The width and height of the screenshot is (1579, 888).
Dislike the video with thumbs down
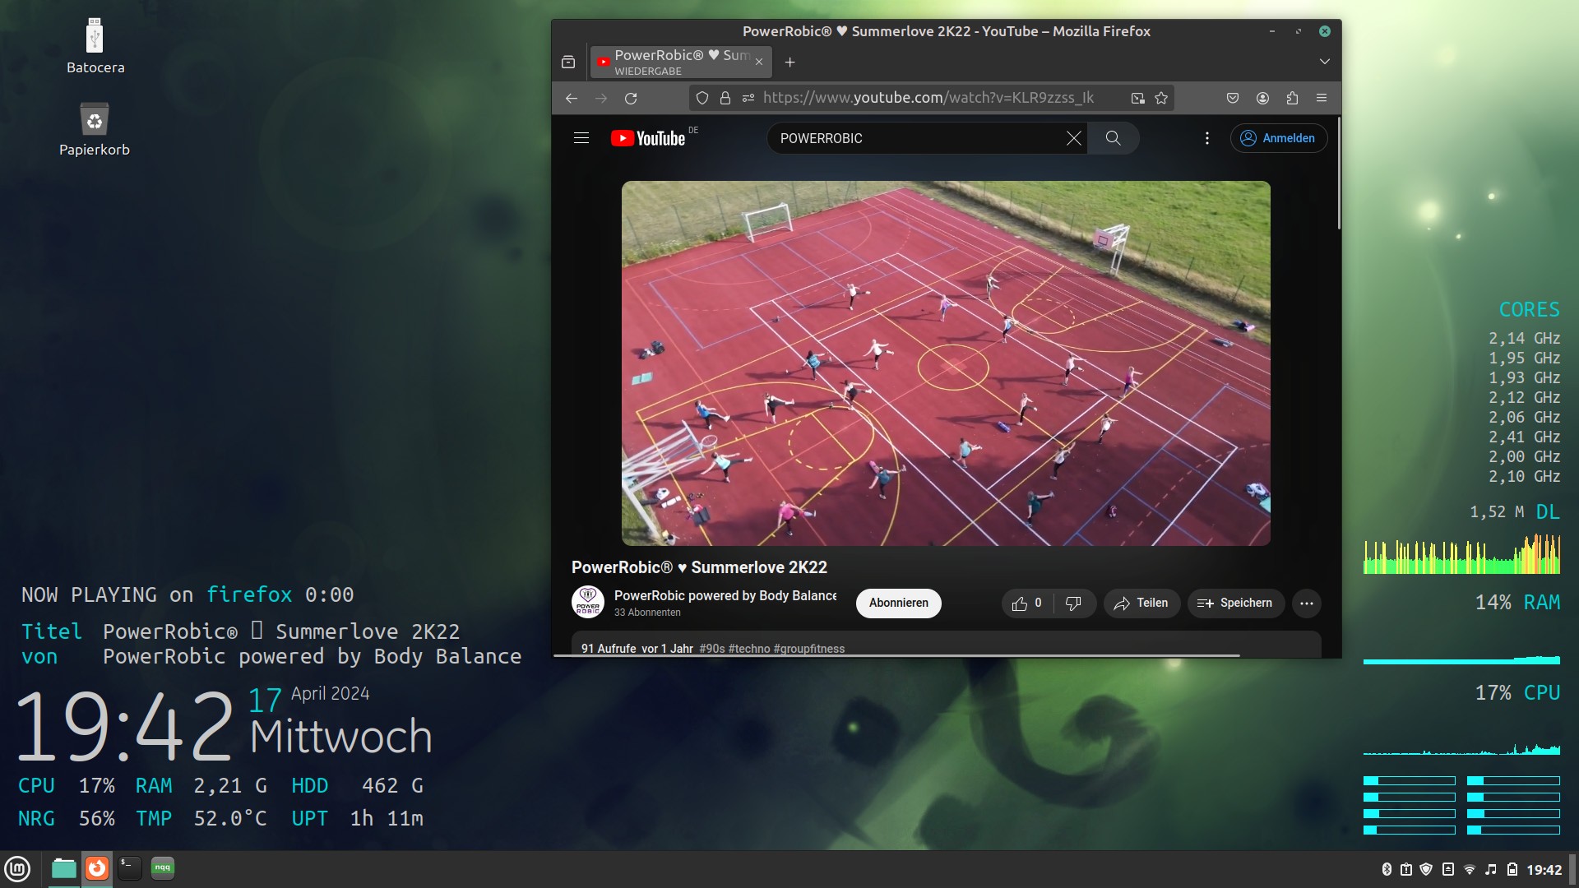pos(1073,604)
